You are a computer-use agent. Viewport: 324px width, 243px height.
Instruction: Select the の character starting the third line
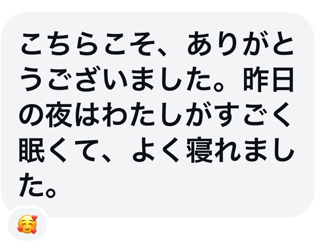32,115
